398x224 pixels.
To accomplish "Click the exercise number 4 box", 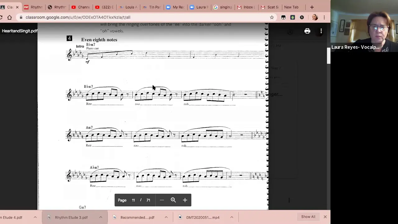I will (69, 38).
